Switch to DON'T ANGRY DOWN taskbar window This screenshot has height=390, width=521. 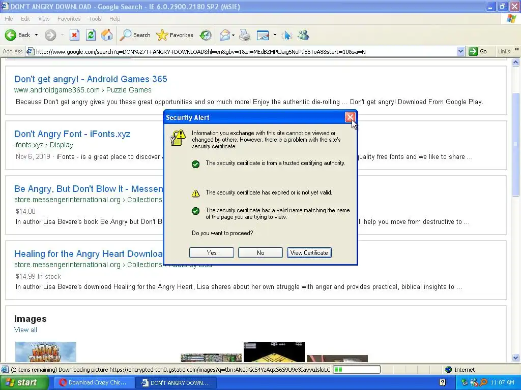pos(176,382)
